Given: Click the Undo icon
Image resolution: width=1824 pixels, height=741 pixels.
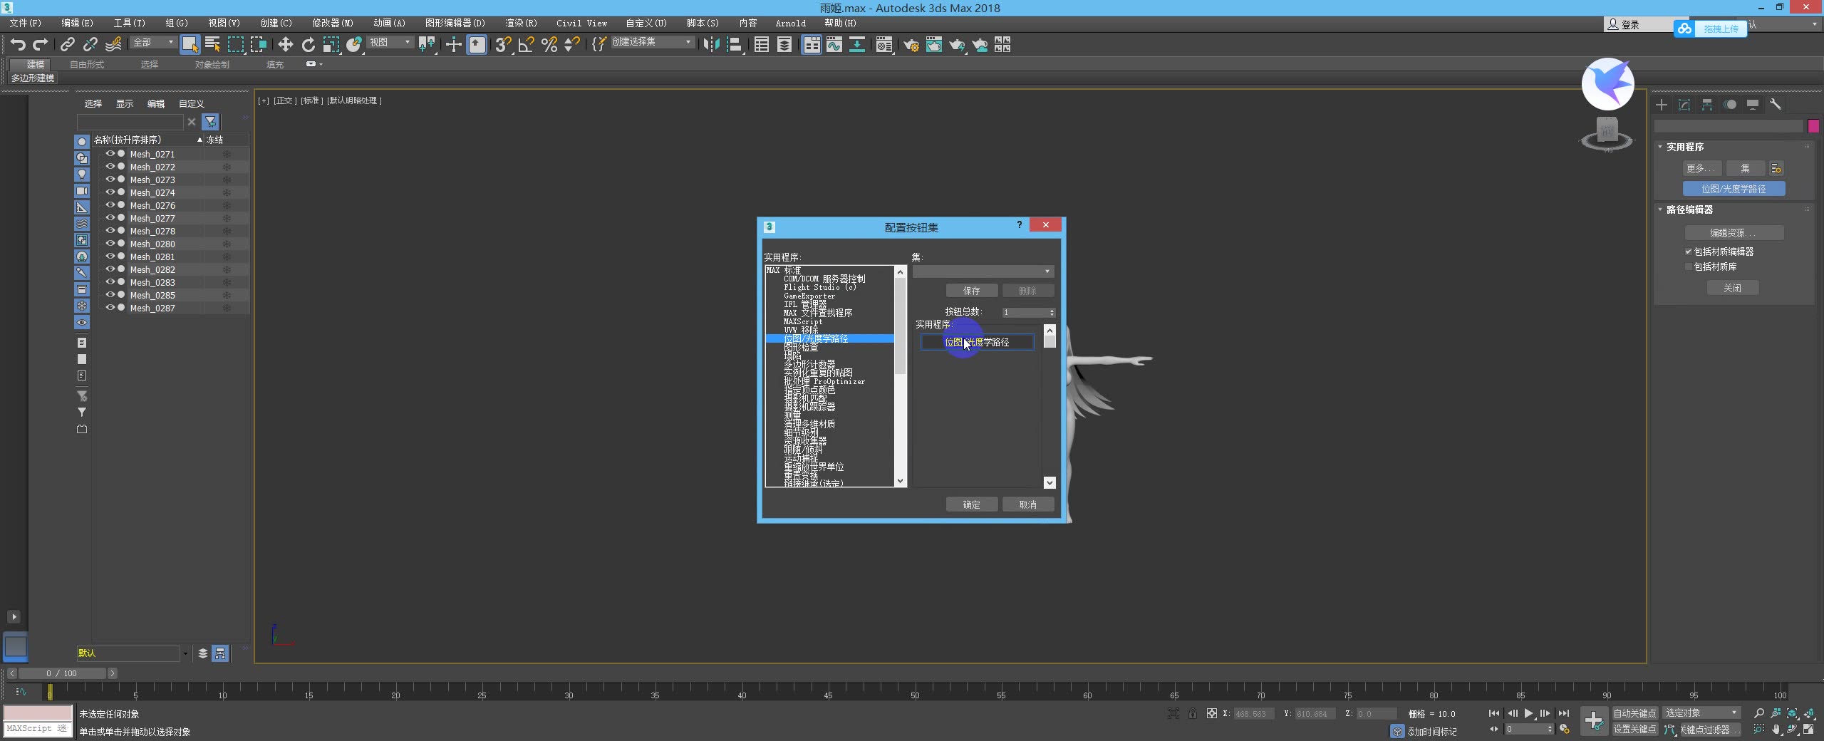Looking at the screenshot, I should point(18,44).
